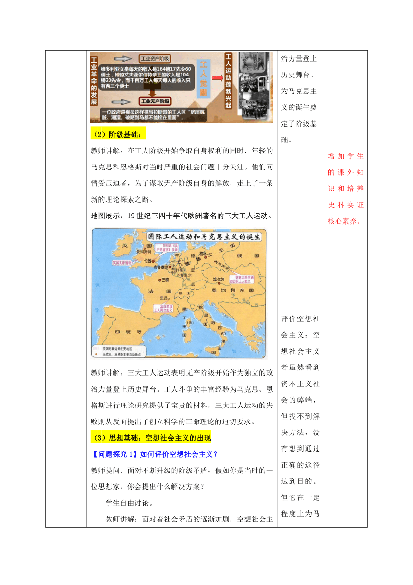Viewport: 413px width, 585px height.
Task: Click the line '教师讲解:在工人阶级开始争取自身权利的同时'
Action: 182,151
